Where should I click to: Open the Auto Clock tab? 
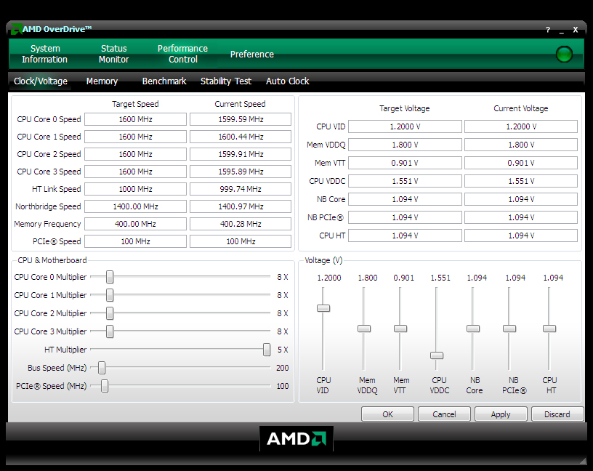[287, 81]
